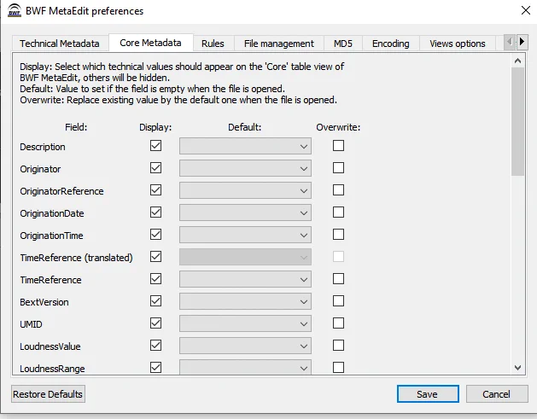Image resolution: width=537 pixels, height=419 pixels.
Task: Open the LoudnessValue default dropdown
Action: [245, 346]
